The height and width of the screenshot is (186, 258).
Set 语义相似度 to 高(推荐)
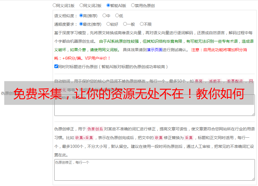[81, 16]
